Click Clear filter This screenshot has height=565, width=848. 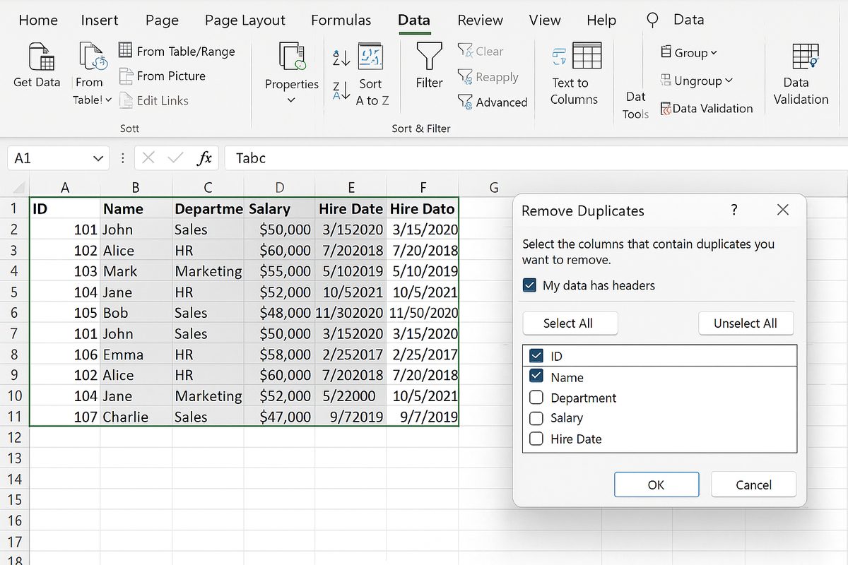[481, 51]
